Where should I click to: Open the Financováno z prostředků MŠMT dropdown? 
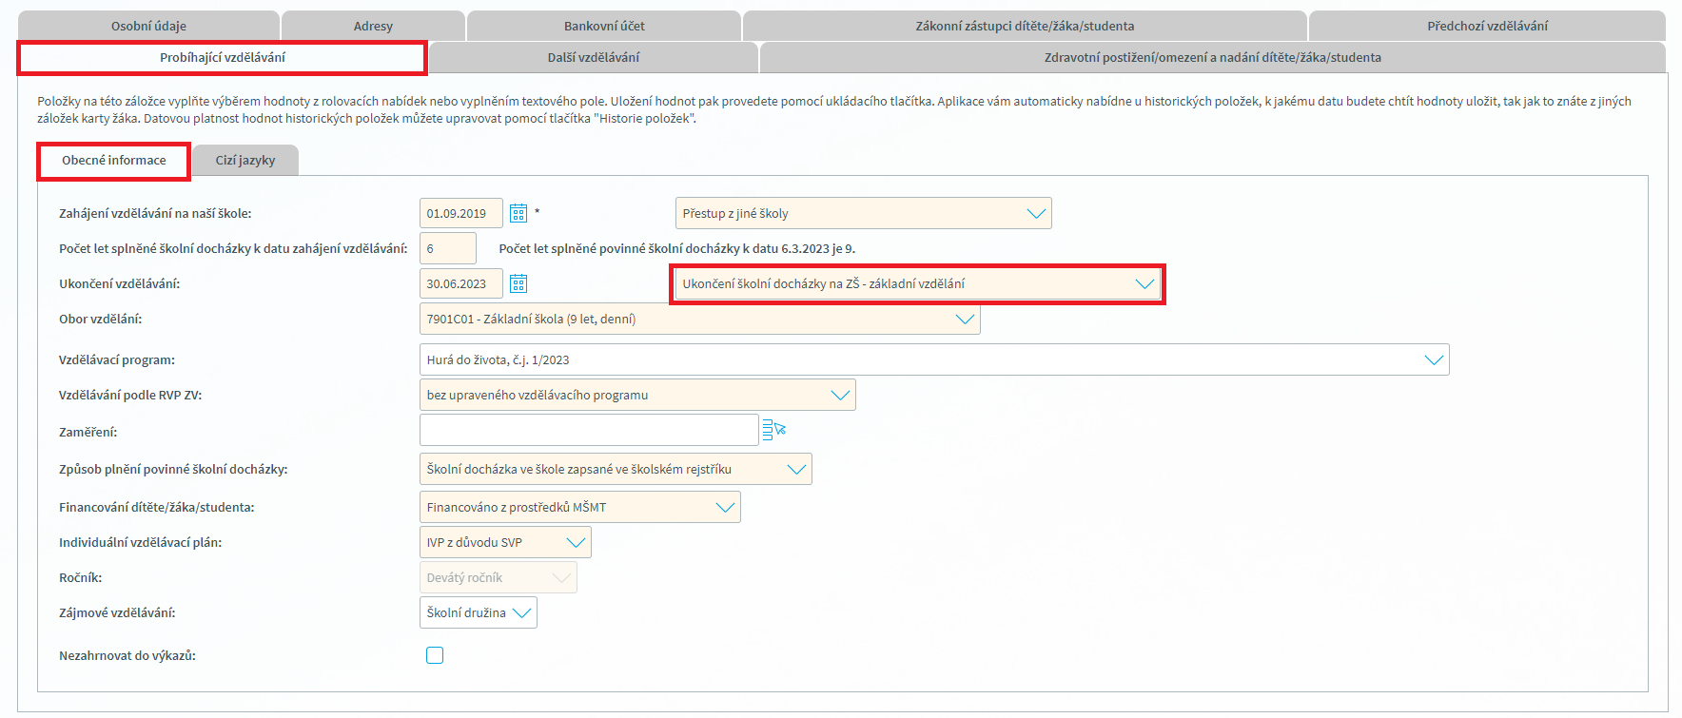tap(579, 507)
